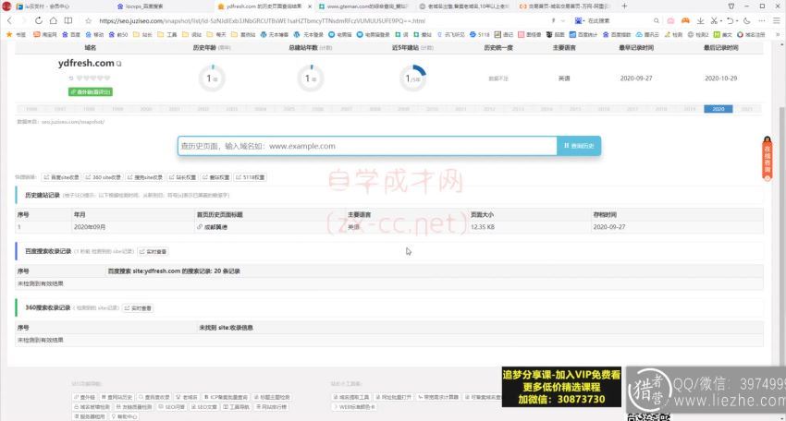Open the 5118 bookmark
The height and width of the screenshot is (421, 786).
(480, 34)
